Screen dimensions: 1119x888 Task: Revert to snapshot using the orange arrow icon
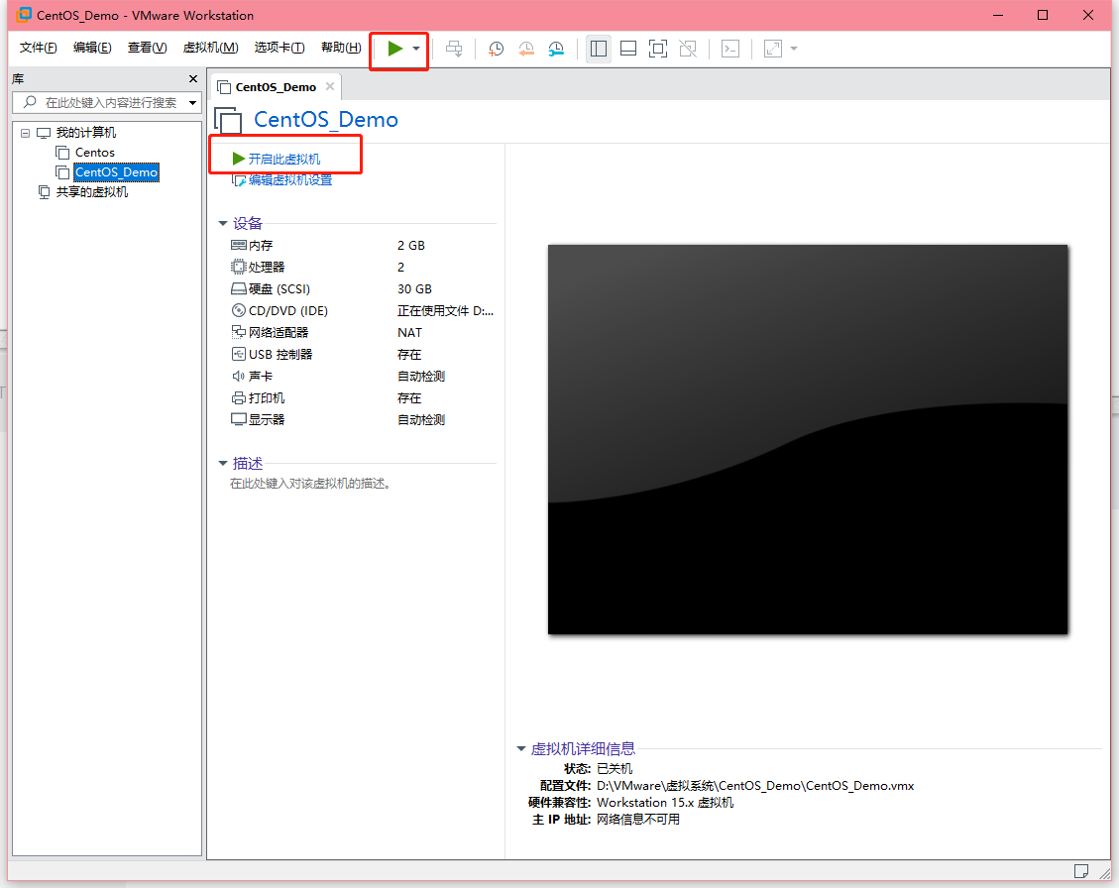[526, 49]
